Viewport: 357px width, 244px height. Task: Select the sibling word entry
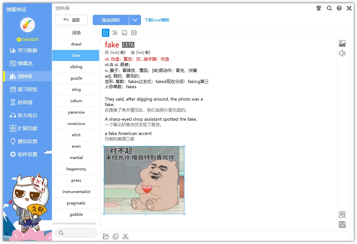76,67
